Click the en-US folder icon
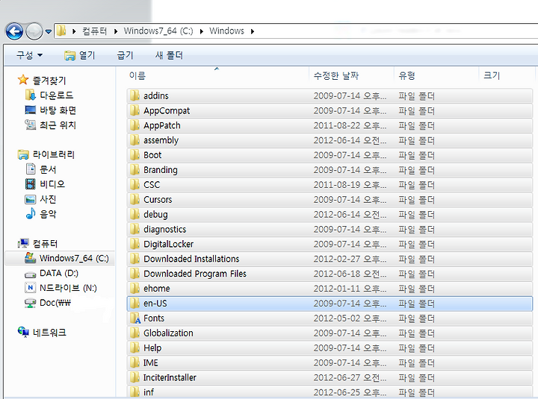 pyautogui.click(x=134, y=303)
